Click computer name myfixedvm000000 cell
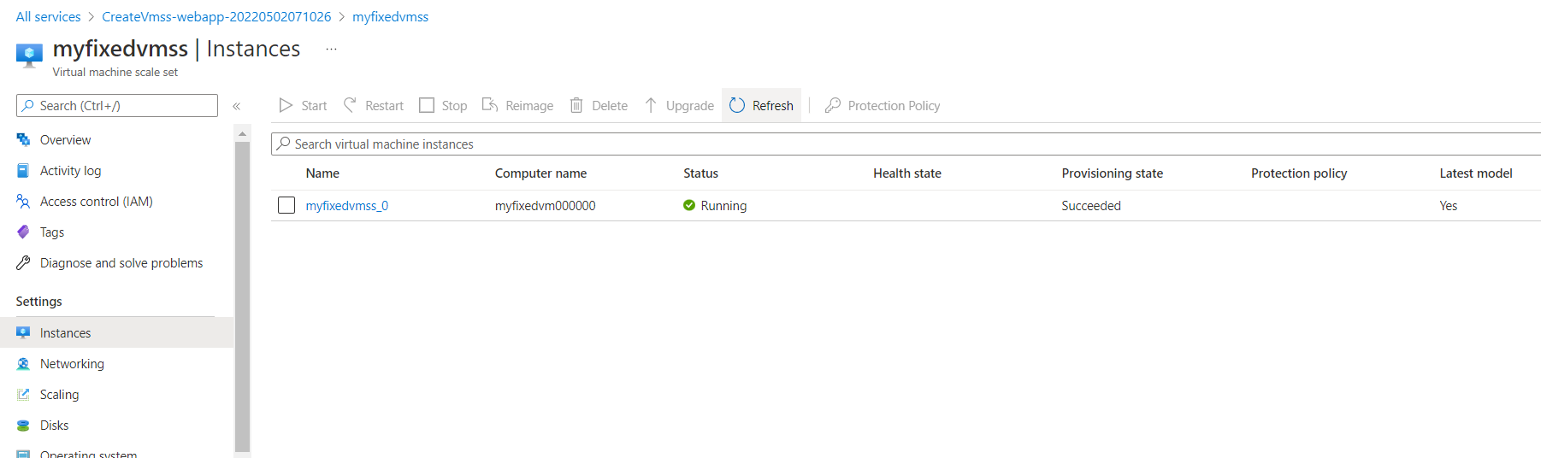 546,206
